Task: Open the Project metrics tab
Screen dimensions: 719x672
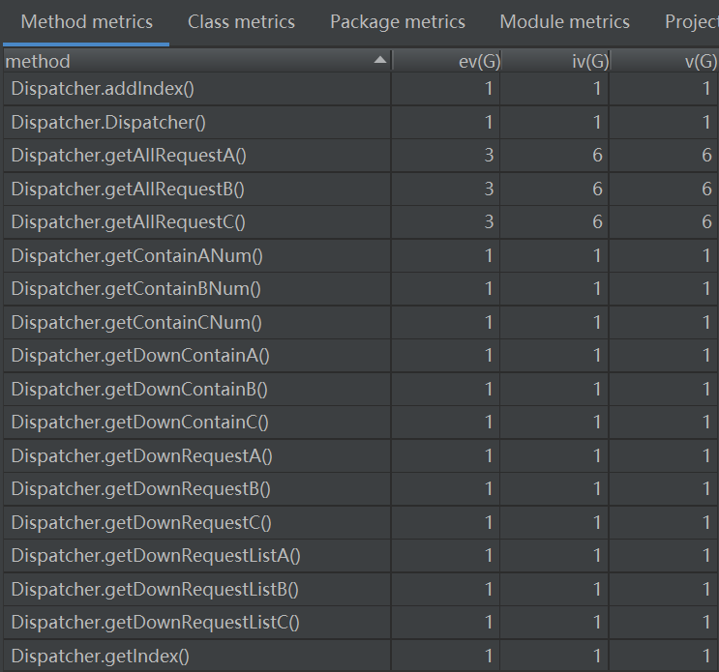Action: (x=691, y=22)
